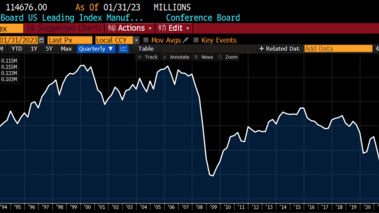379x213 pixels.
Task: Activate the Track crosshair tool
Action: [x=147, y=57]
